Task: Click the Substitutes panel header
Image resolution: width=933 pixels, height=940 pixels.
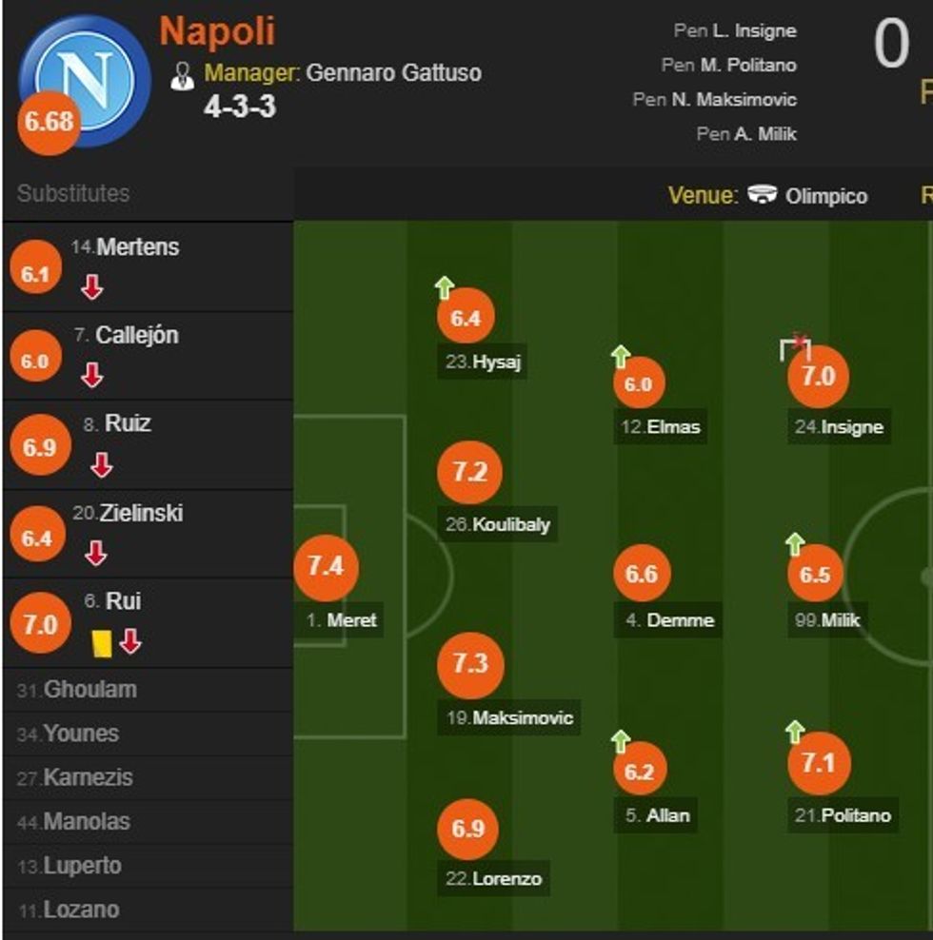Action: click(x=73, y=193)
